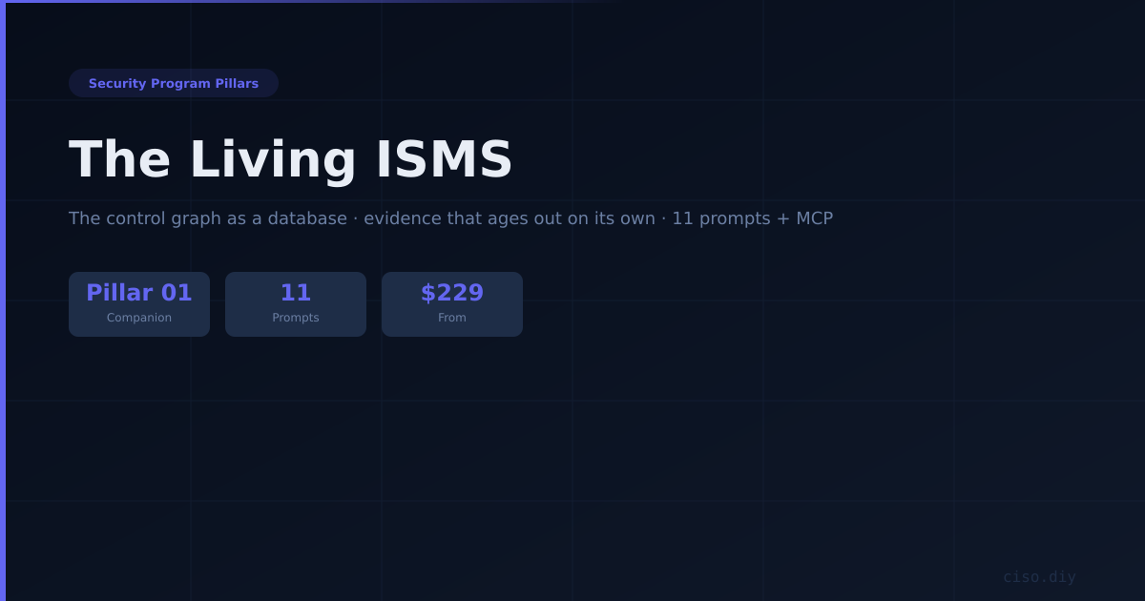The image size is (1145, 601).
Task: Click the Companion label under Pillar 01
Action: [x=139, y=318]
